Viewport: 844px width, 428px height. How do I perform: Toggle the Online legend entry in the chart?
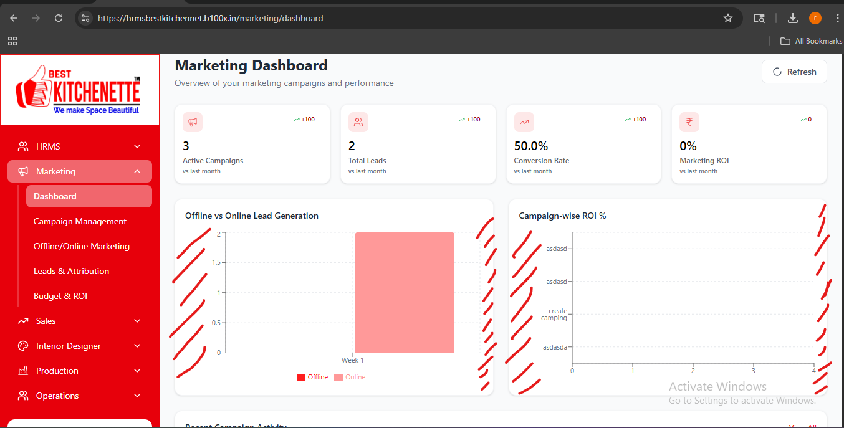pyautogui.click(x=350, y=377)
